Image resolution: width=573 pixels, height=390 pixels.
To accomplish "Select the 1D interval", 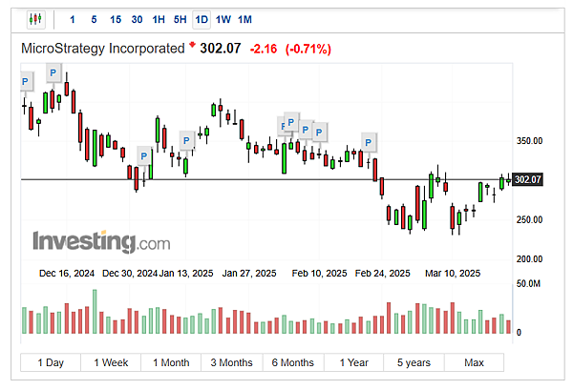I will (202, 19).
